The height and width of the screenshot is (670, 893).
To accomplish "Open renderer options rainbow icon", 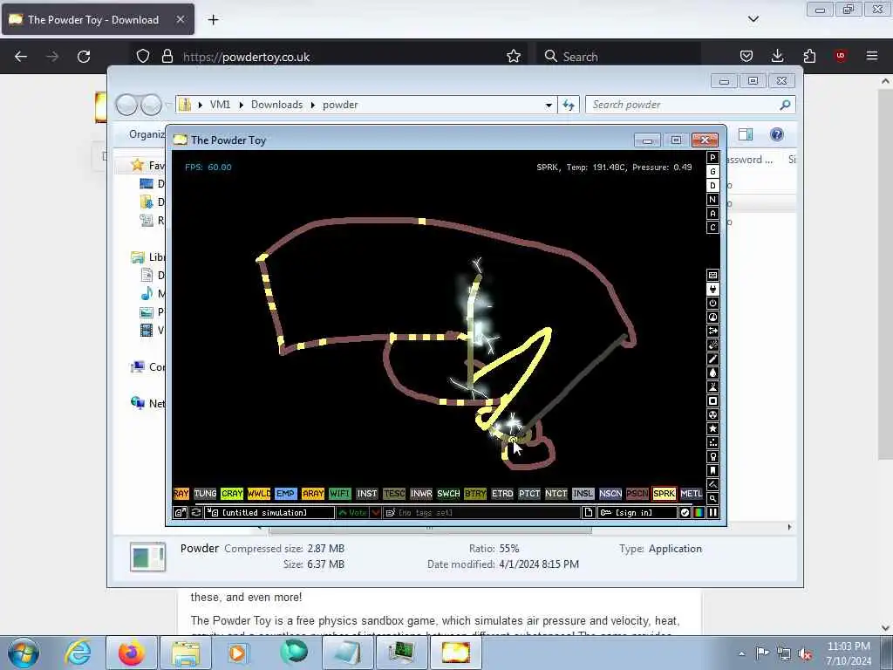I will [x=699, y=513].
